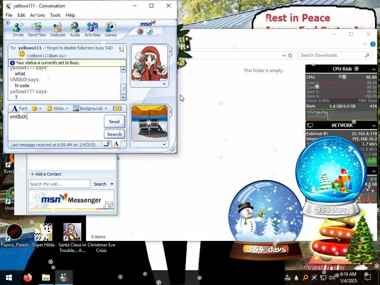Open the Font settings in the message toolbar

coord(20,108)
